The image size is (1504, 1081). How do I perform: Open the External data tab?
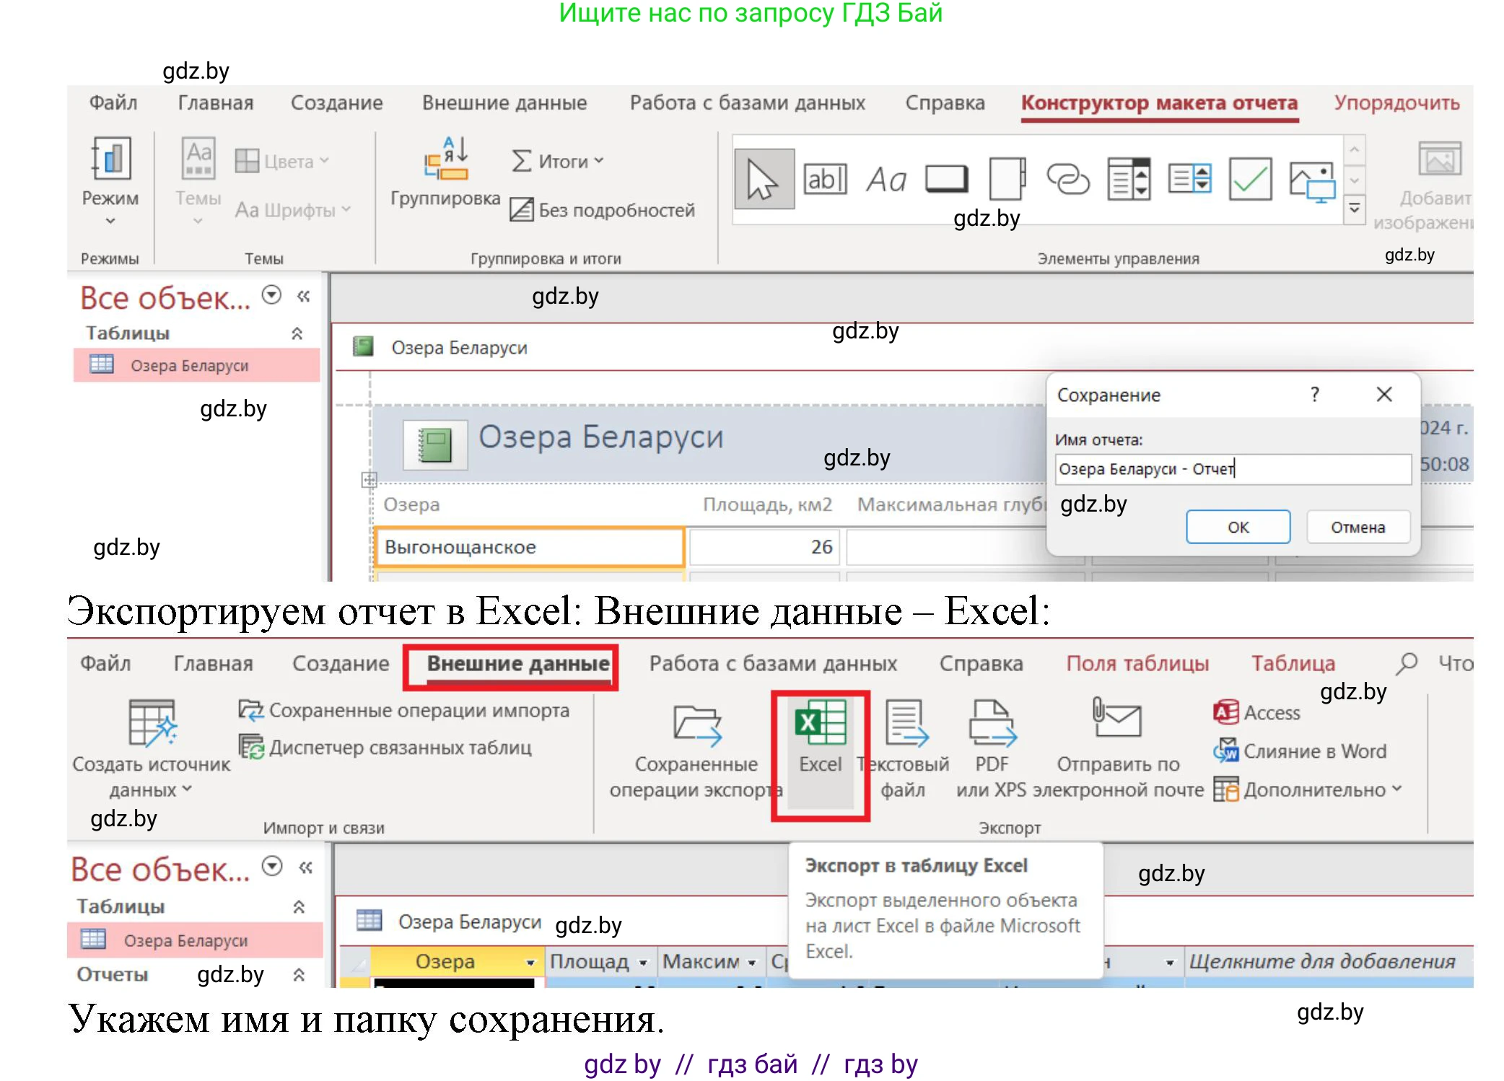pos(517,664)
